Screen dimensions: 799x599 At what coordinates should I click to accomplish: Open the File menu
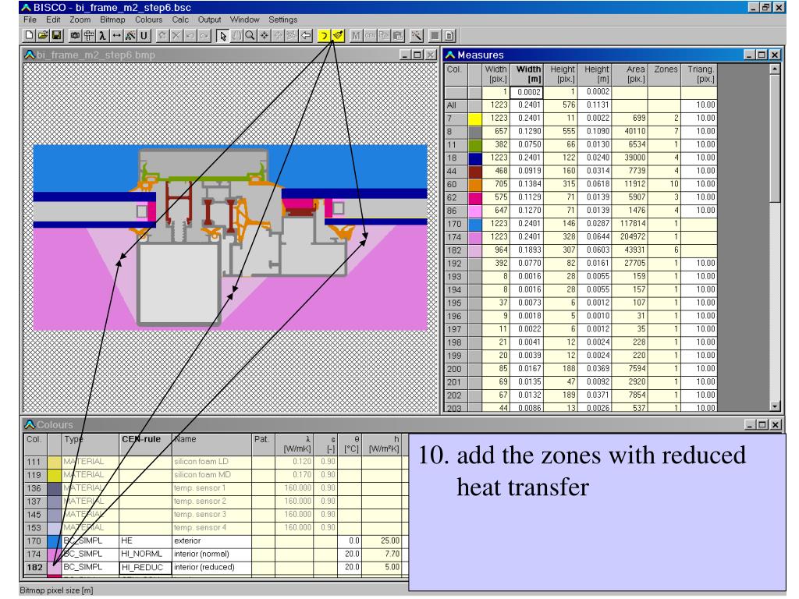coord(30,19)
